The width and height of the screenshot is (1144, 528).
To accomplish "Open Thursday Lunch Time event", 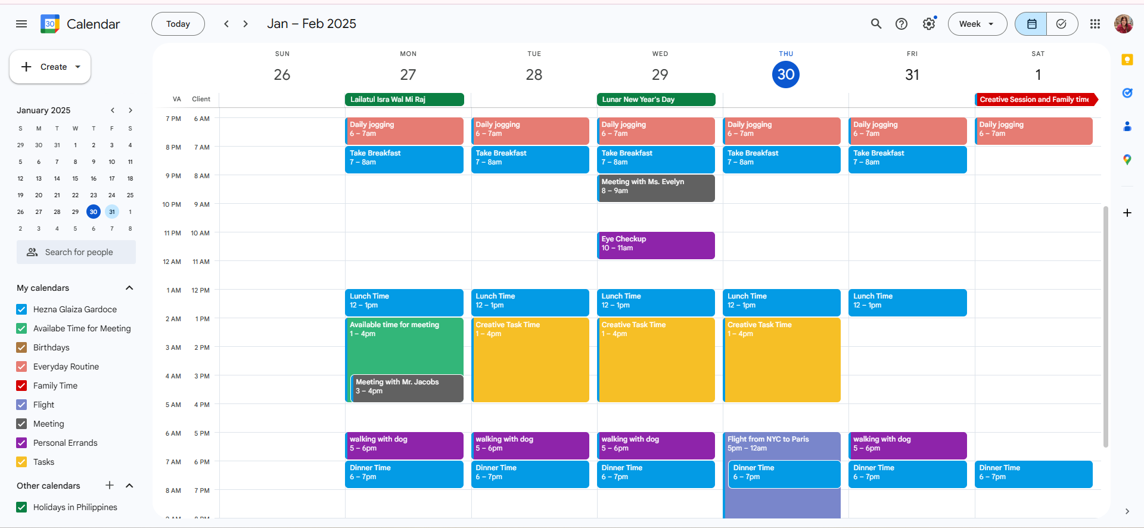I will click(782, 303).
